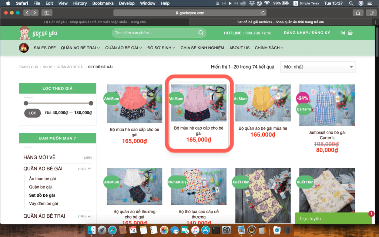
Task: Open the Dropbox menu bar icon
Action: 251,3
